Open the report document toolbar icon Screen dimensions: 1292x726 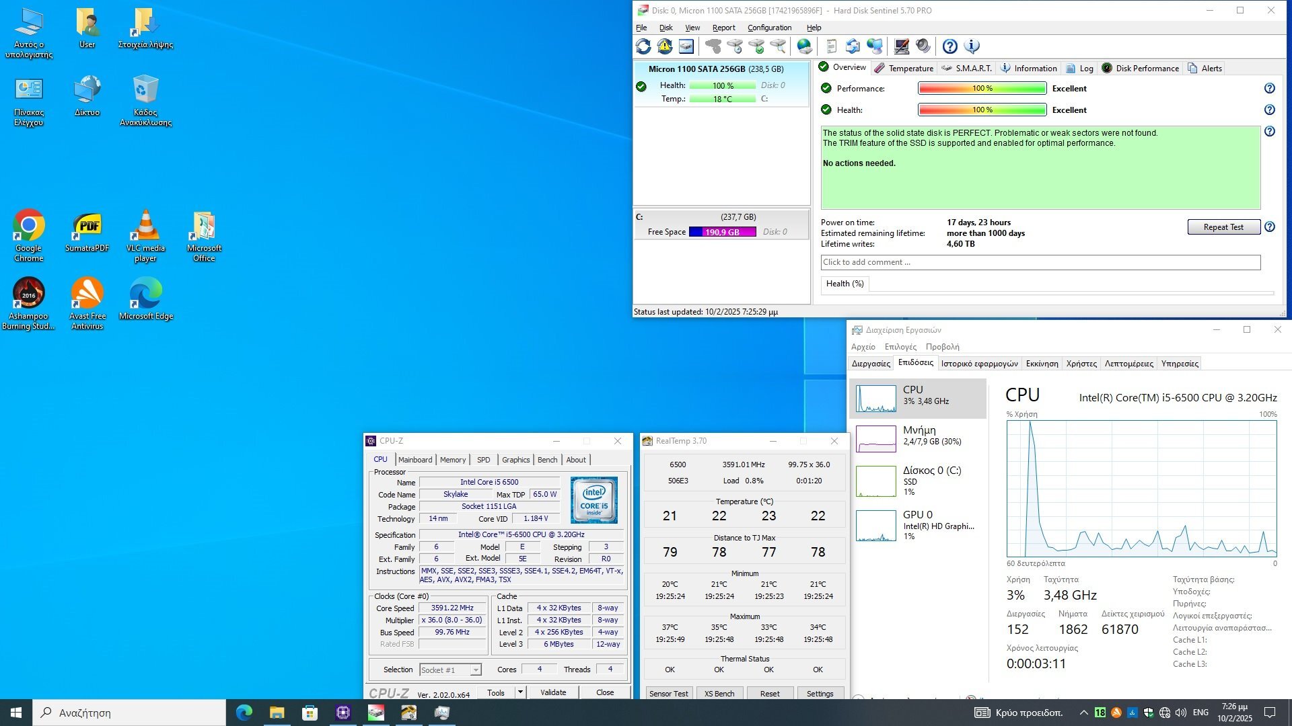(x=832, y=46)
